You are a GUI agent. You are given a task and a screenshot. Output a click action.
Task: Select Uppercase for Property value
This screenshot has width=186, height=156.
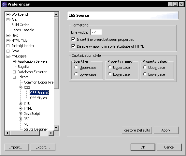[x=145, y=67]
